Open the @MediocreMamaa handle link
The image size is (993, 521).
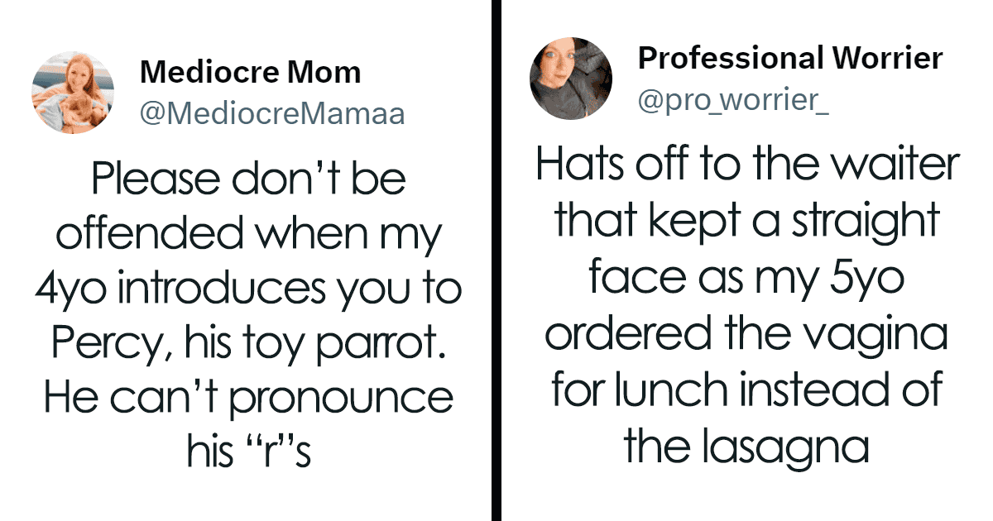click(x=272, y=113)
